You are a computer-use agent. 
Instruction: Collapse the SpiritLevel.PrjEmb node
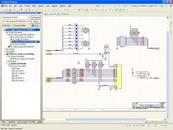7,64
